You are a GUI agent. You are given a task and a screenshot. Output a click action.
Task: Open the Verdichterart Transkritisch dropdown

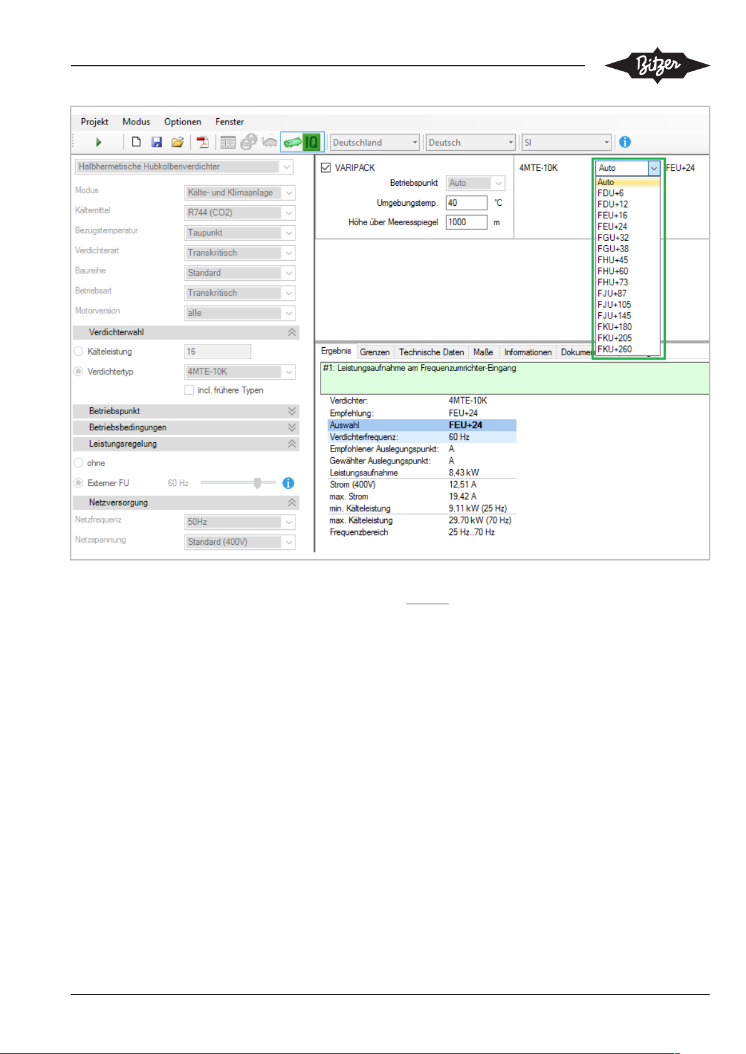(x=240, y=253)
